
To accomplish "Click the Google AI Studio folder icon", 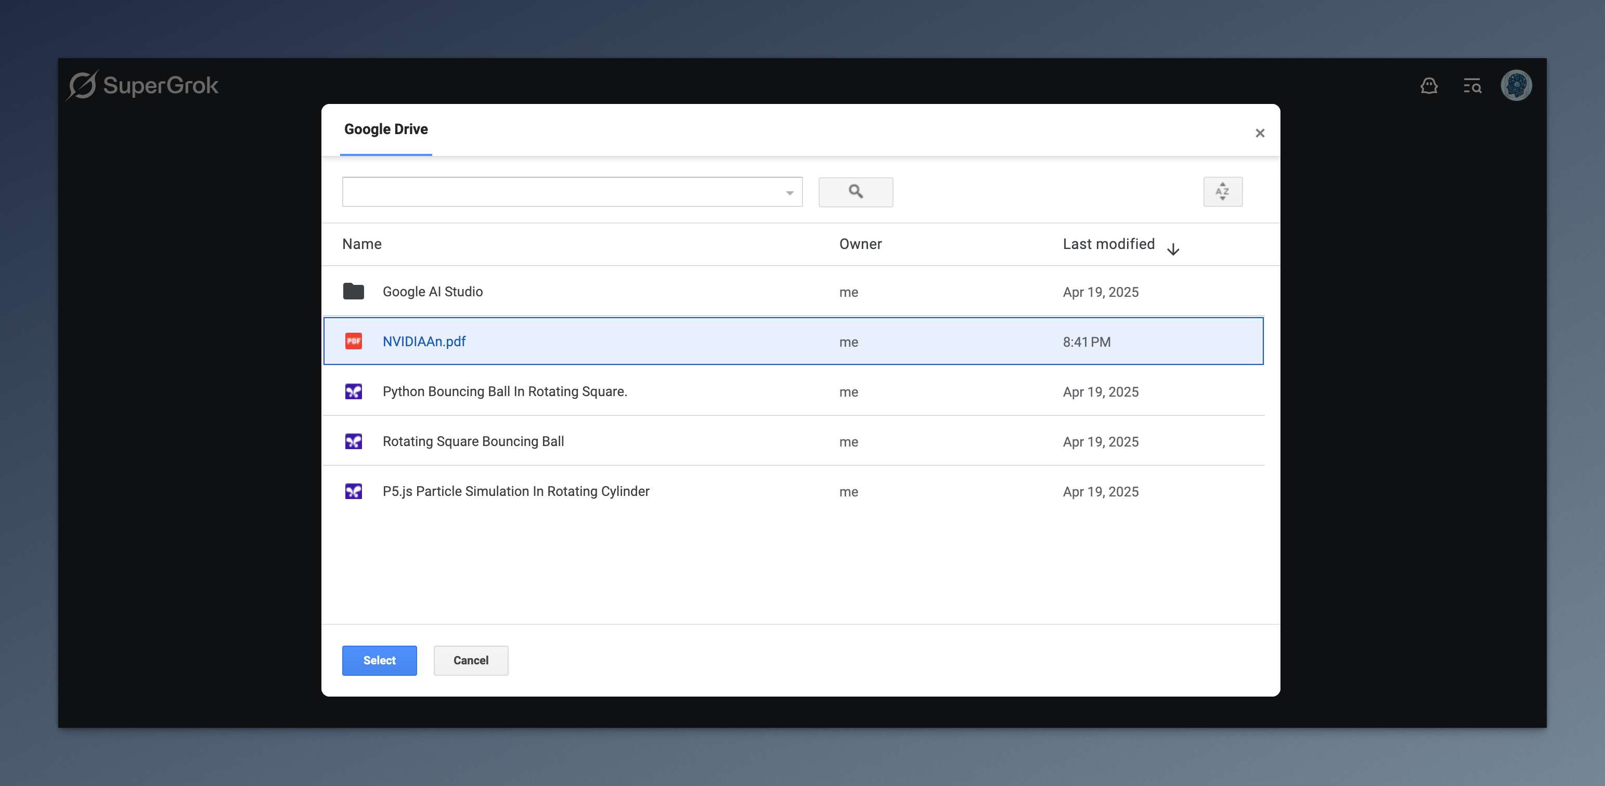I will pyautogui.click(x=353, y=292).
